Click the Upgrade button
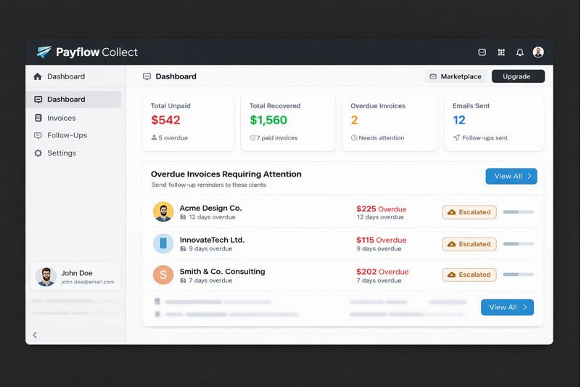 coord(518,76)
